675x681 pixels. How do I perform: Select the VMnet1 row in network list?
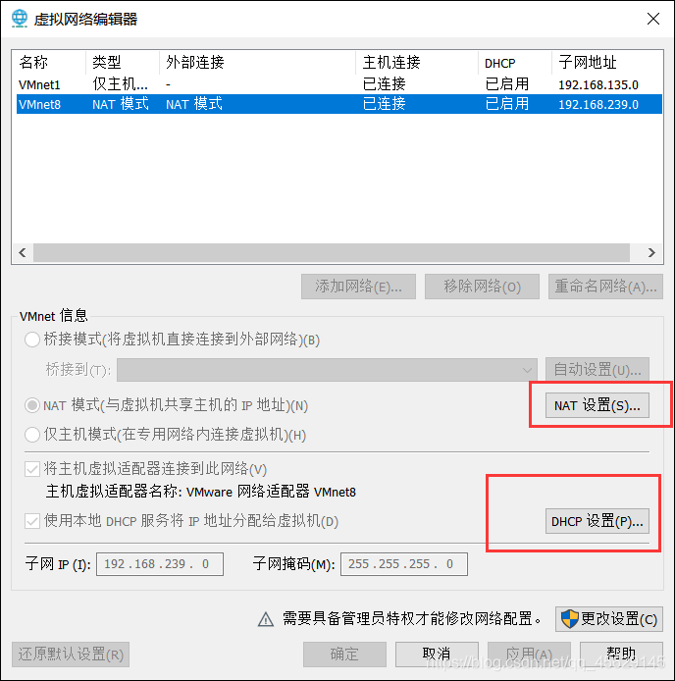[339, 84]
